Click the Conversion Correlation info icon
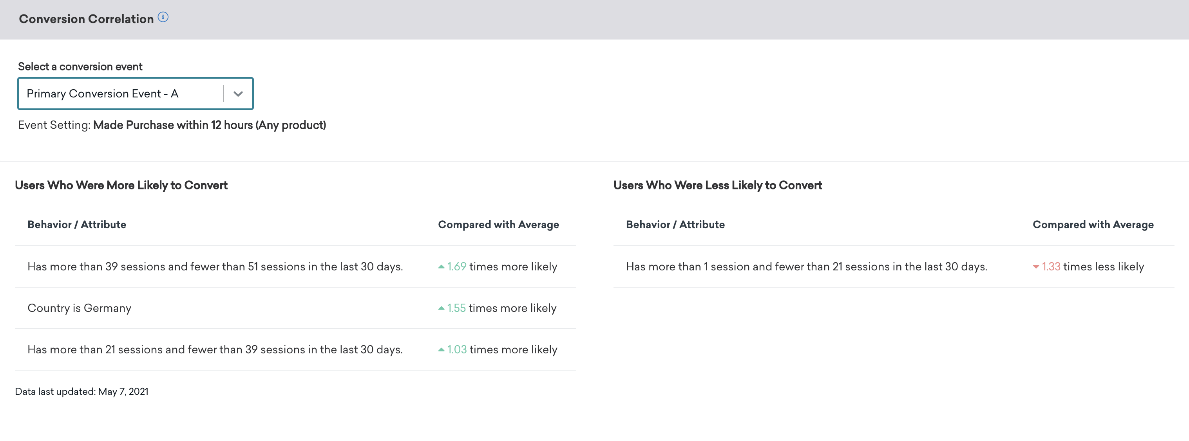The height and width of the screenshot is (441, 1189). 163,18
